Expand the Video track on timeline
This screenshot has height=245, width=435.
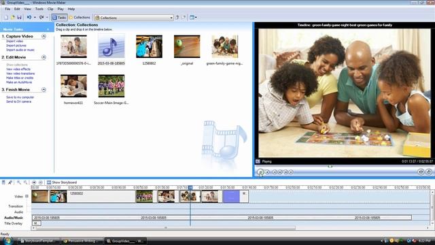[x=27, y=196]
